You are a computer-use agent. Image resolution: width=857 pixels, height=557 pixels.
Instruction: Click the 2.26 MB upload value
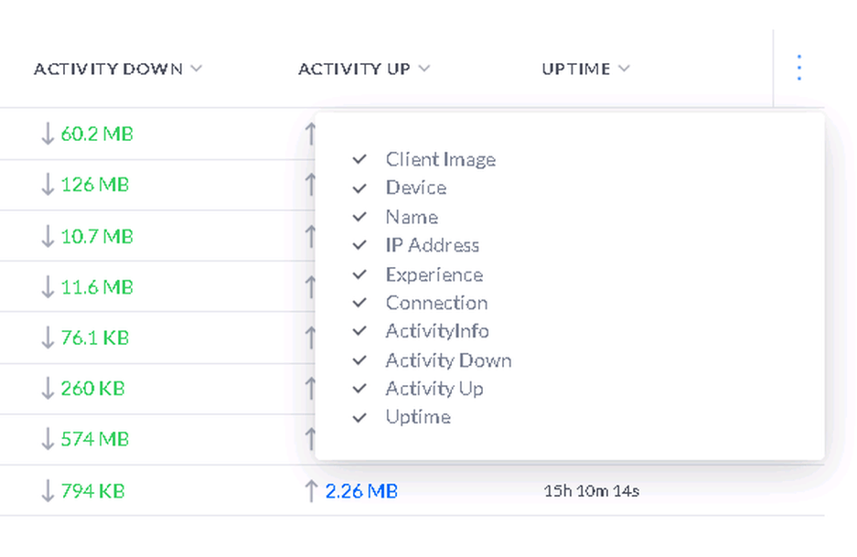pos(361,491)
